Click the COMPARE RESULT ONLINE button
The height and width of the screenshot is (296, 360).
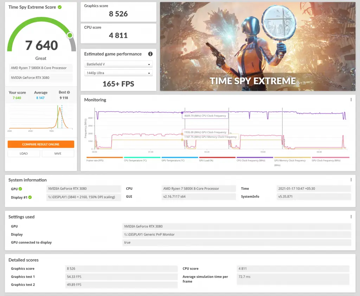point(41,144)
